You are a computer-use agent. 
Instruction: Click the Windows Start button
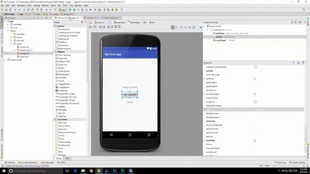4,171
